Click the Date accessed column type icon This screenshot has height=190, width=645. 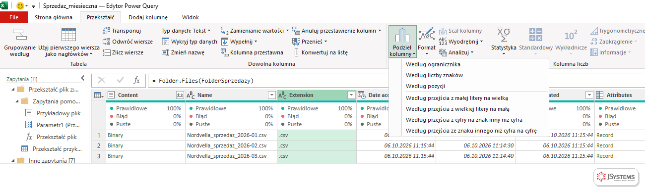click(x=362, y=95)
